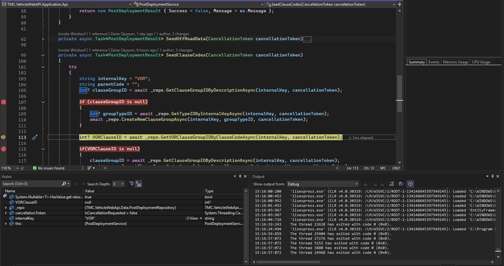Collapse the try block on line 101
Viewport: 504px width, 266px height.
[43, 67]
